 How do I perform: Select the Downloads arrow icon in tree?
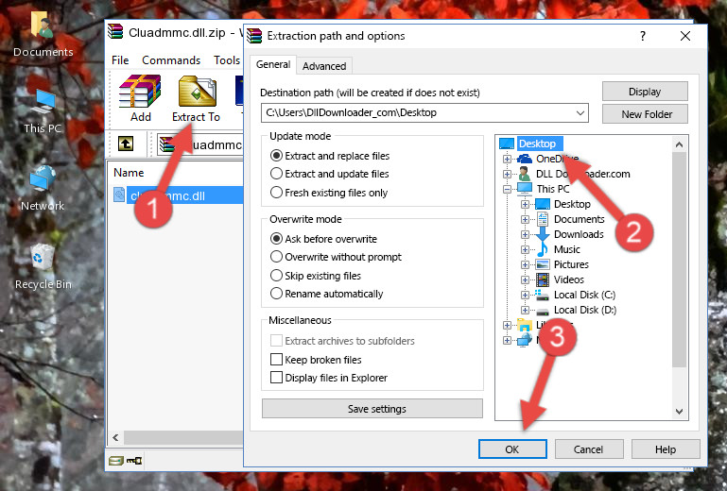click(542, 234)
